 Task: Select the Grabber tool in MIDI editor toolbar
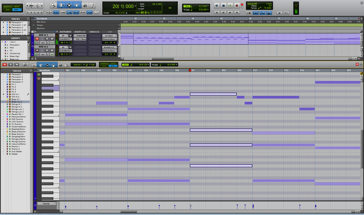click(x=53, y=65)
